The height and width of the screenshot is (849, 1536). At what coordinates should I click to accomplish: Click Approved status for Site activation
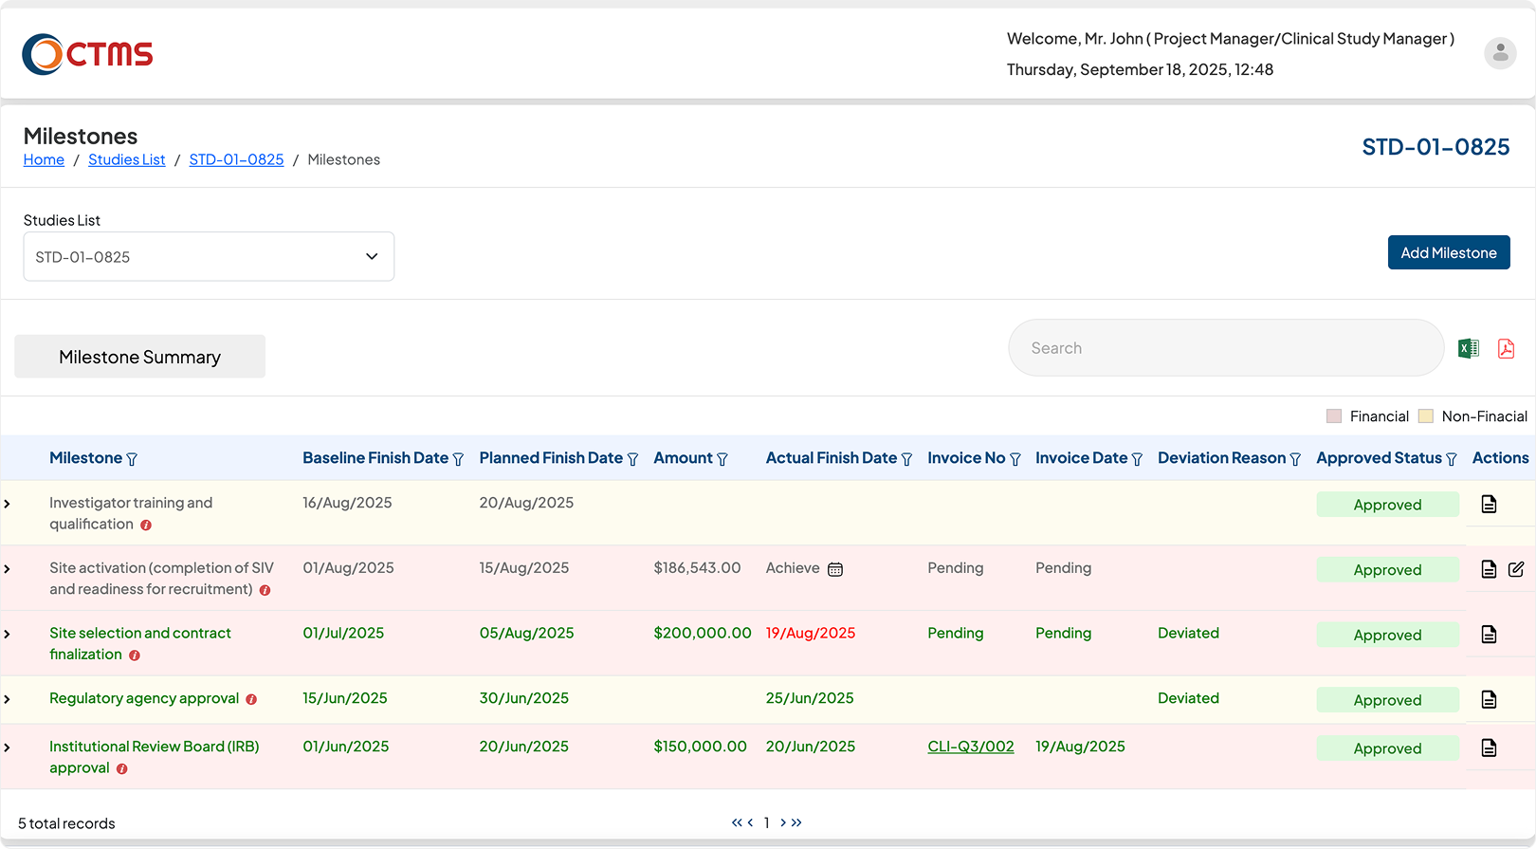click(1387, 570)
